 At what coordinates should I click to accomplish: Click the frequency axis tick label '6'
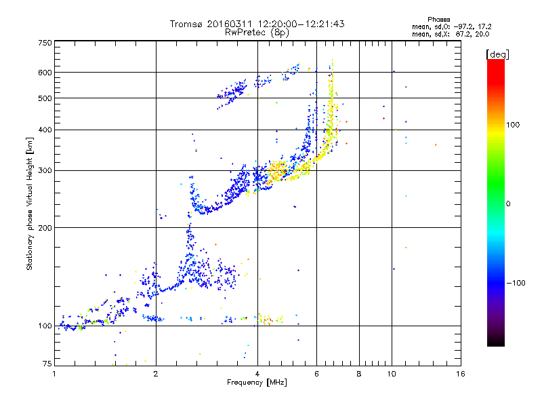(x=316, y=374)
